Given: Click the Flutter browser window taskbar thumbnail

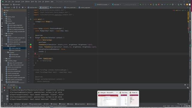Looking at the screenshot, I should (134, 99).
